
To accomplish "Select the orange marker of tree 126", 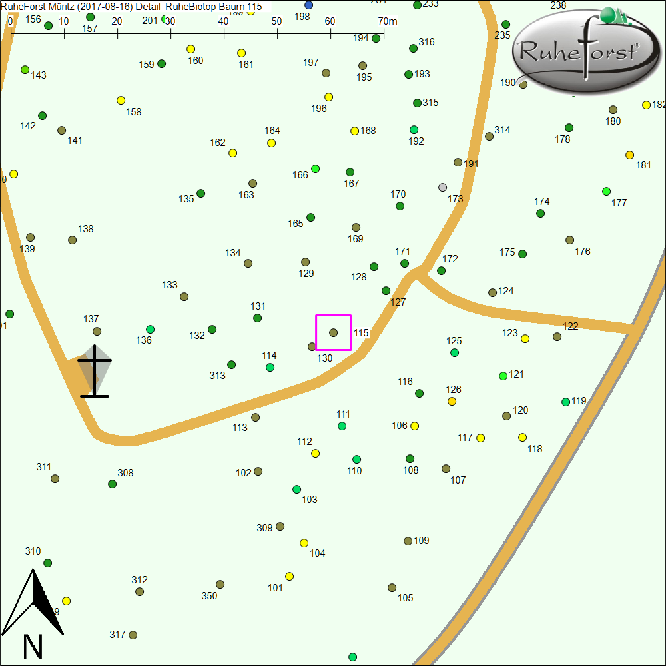I will 452,402.
